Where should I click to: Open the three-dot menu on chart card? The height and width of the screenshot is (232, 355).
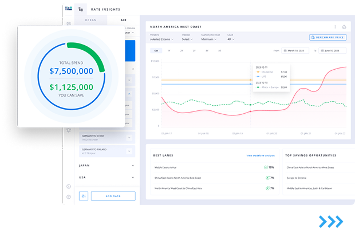(x=335, y=27)
